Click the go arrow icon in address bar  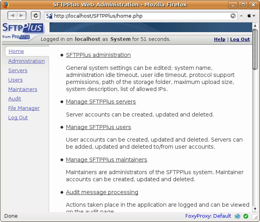[233, 16]
